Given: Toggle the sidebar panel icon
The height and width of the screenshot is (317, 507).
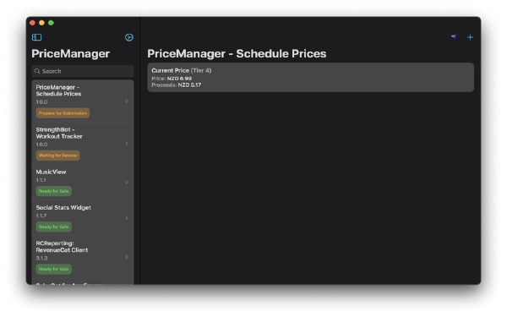Looking at the screenshot, I should 36,37.
